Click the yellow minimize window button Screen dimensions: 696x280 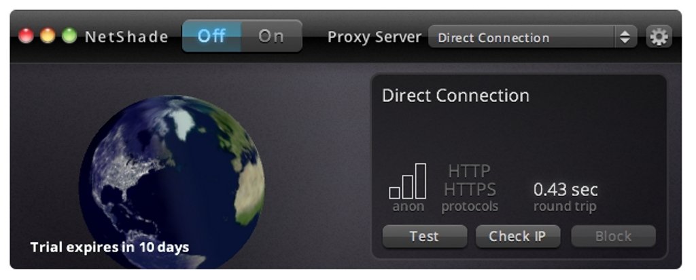tap(48, 36)
